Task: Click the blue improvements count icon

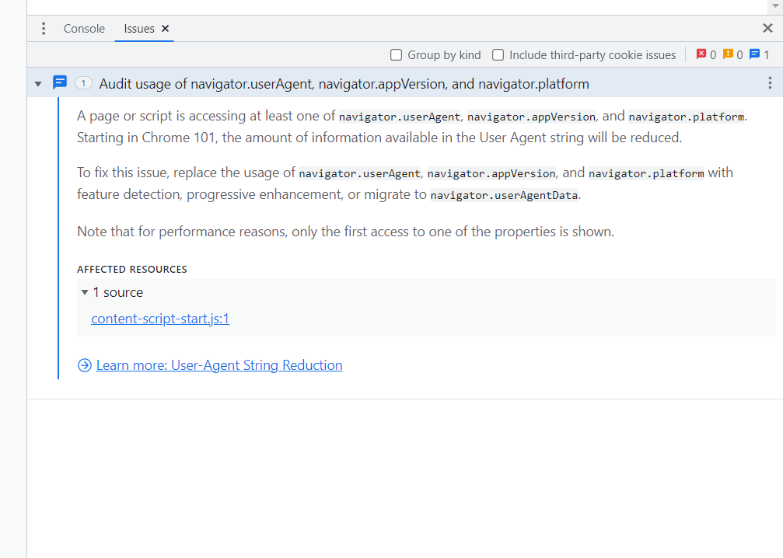Action: 754,54
